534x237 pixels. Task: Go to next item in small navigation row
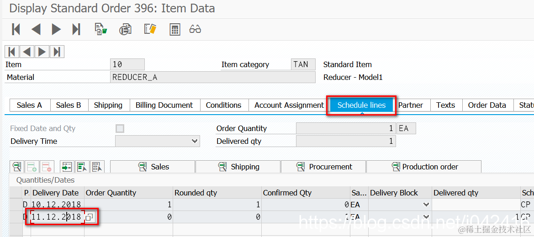[42, 52]
